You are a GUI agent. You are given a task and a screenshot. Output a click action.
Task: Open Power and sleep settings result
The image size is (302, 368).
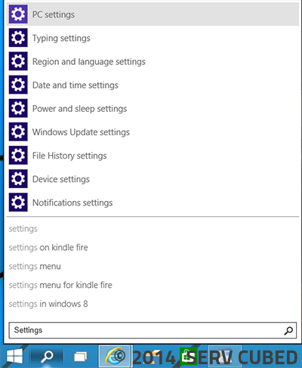153,108
